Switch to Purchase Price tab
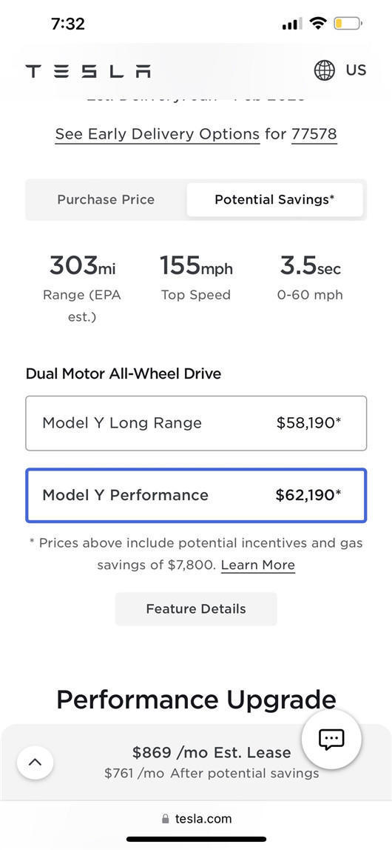 pyautogui.click(x=106, y=199)
